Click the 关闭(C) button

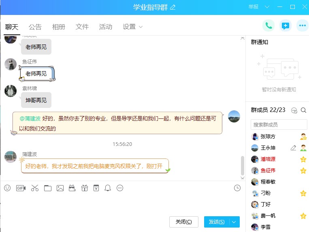[183, 222]
